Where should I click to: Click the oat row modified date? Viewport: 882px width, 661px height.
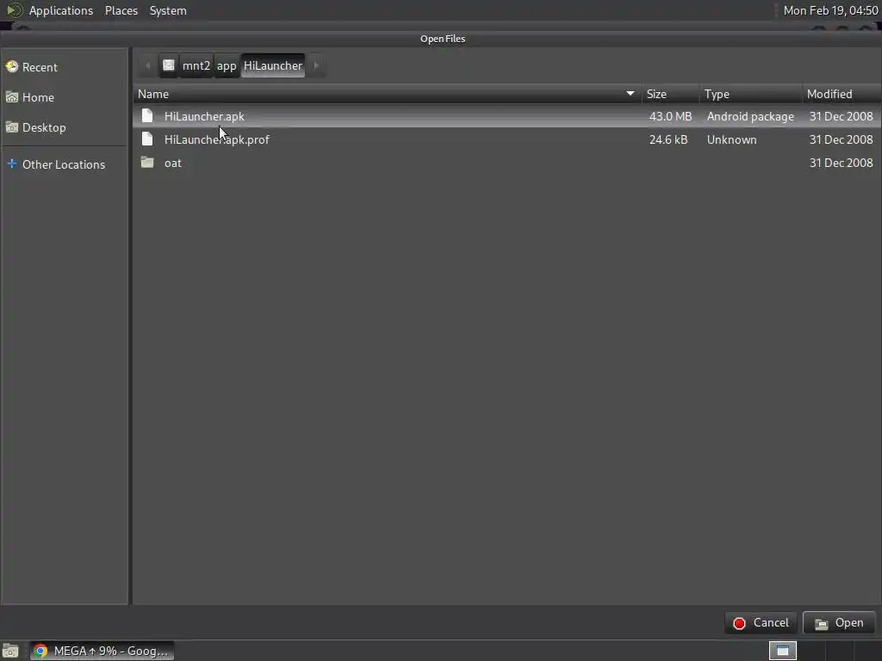(x=841, y=163)
